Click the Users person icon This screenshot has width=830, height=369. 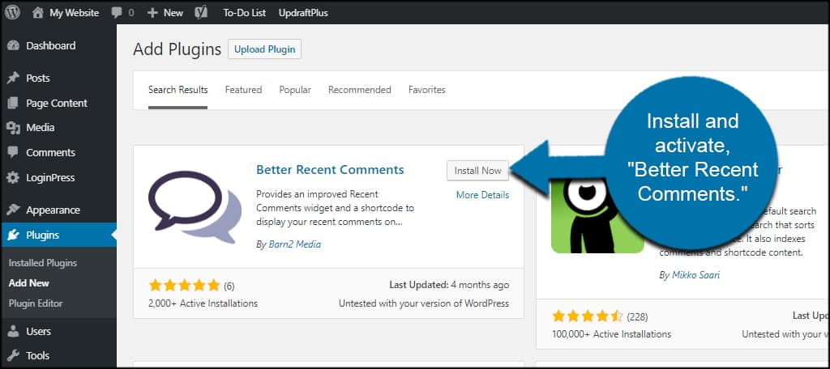click(x=13, y=332)
